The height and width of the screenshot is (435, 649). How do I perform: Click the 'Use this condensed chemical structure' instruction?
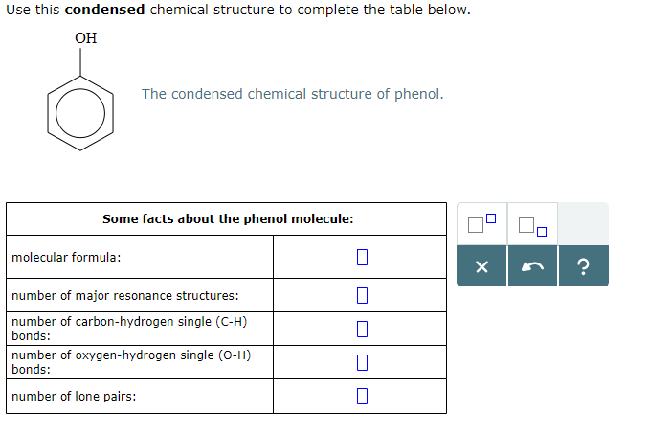tap(238, 10)
